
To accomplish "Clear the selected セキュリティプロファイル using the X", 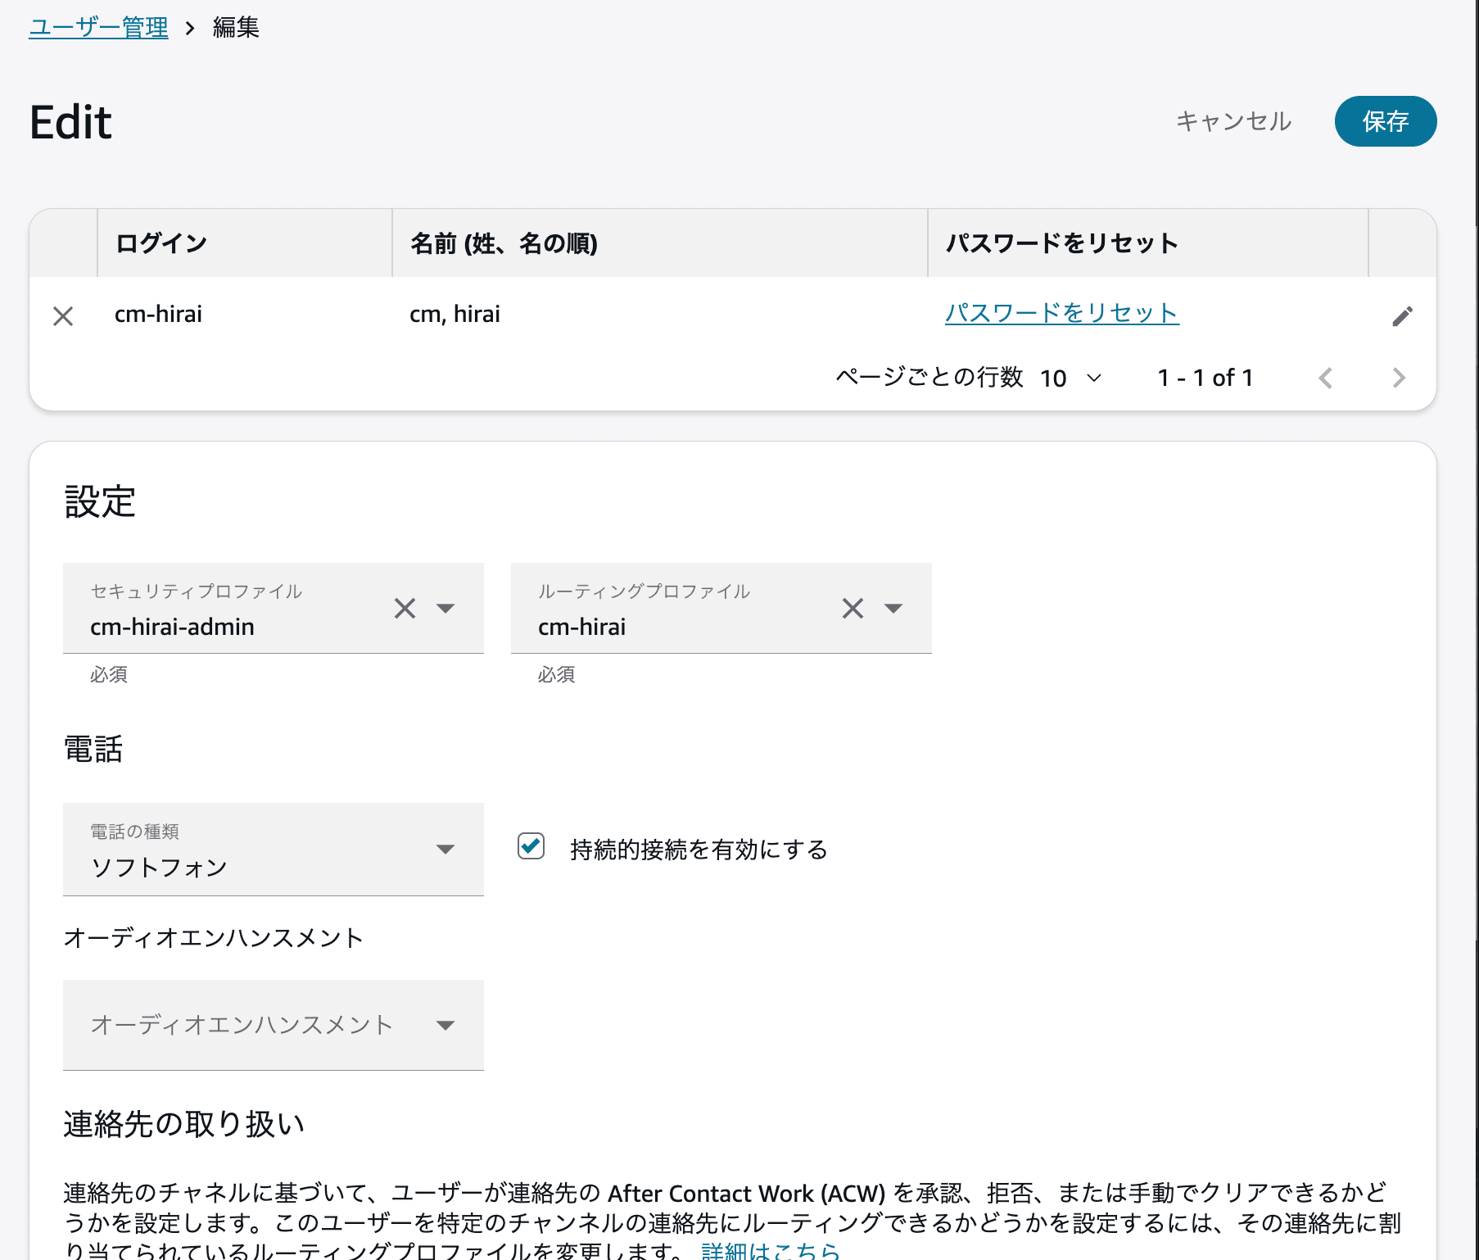I will point(404,608).
